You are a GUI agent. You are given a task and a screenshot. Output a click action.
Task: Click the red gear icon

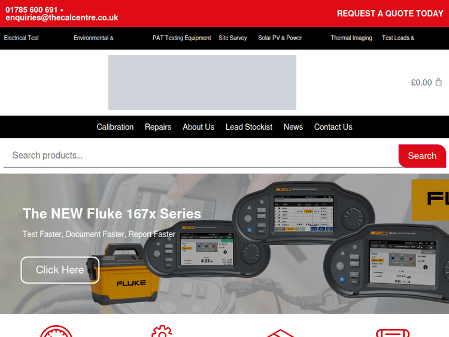point(162,332)
